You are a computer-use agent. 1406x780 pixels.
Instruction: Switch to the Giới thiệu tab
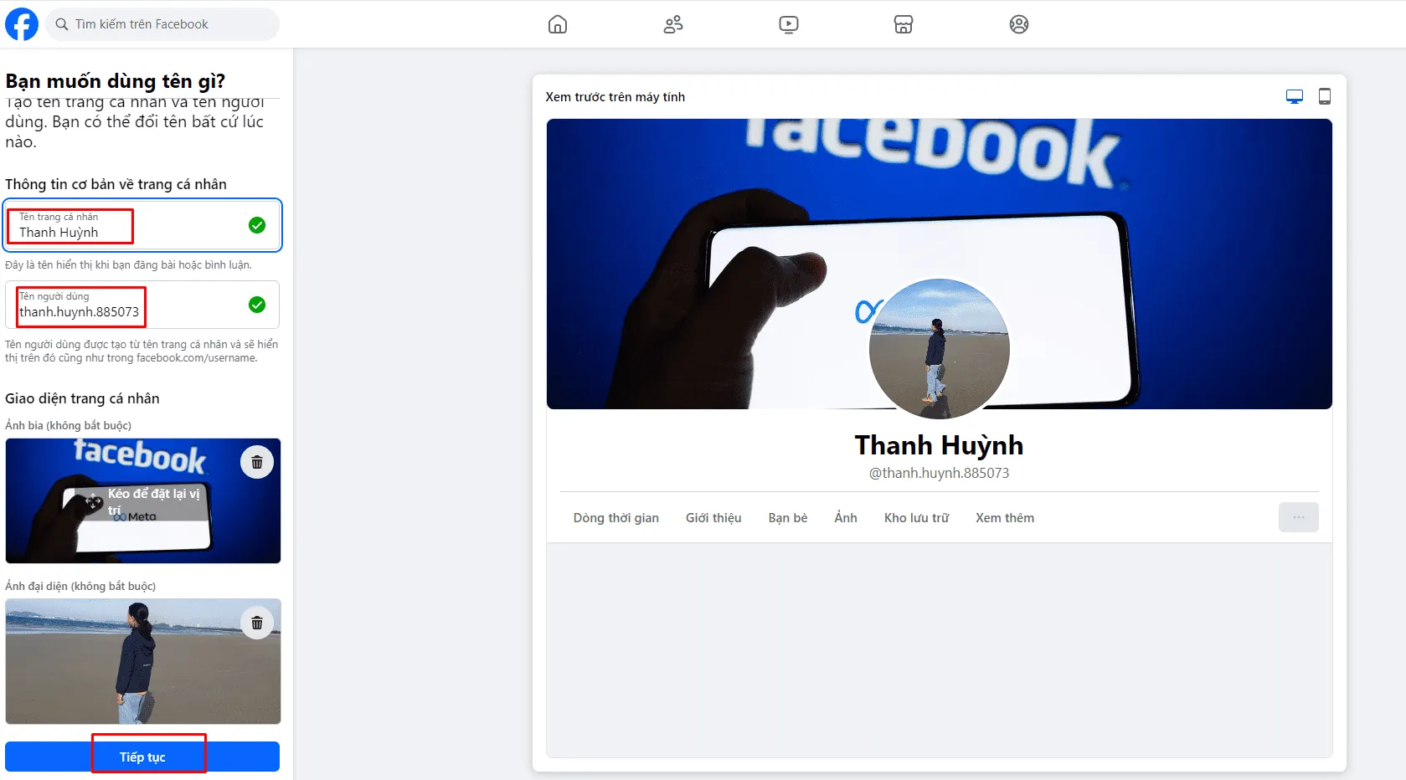pyautogui.click(x=713, y=517)
